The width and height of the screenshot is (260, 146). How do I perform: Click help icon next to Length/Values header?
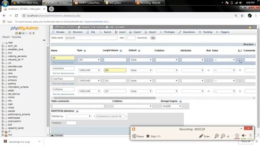[121, 51]
